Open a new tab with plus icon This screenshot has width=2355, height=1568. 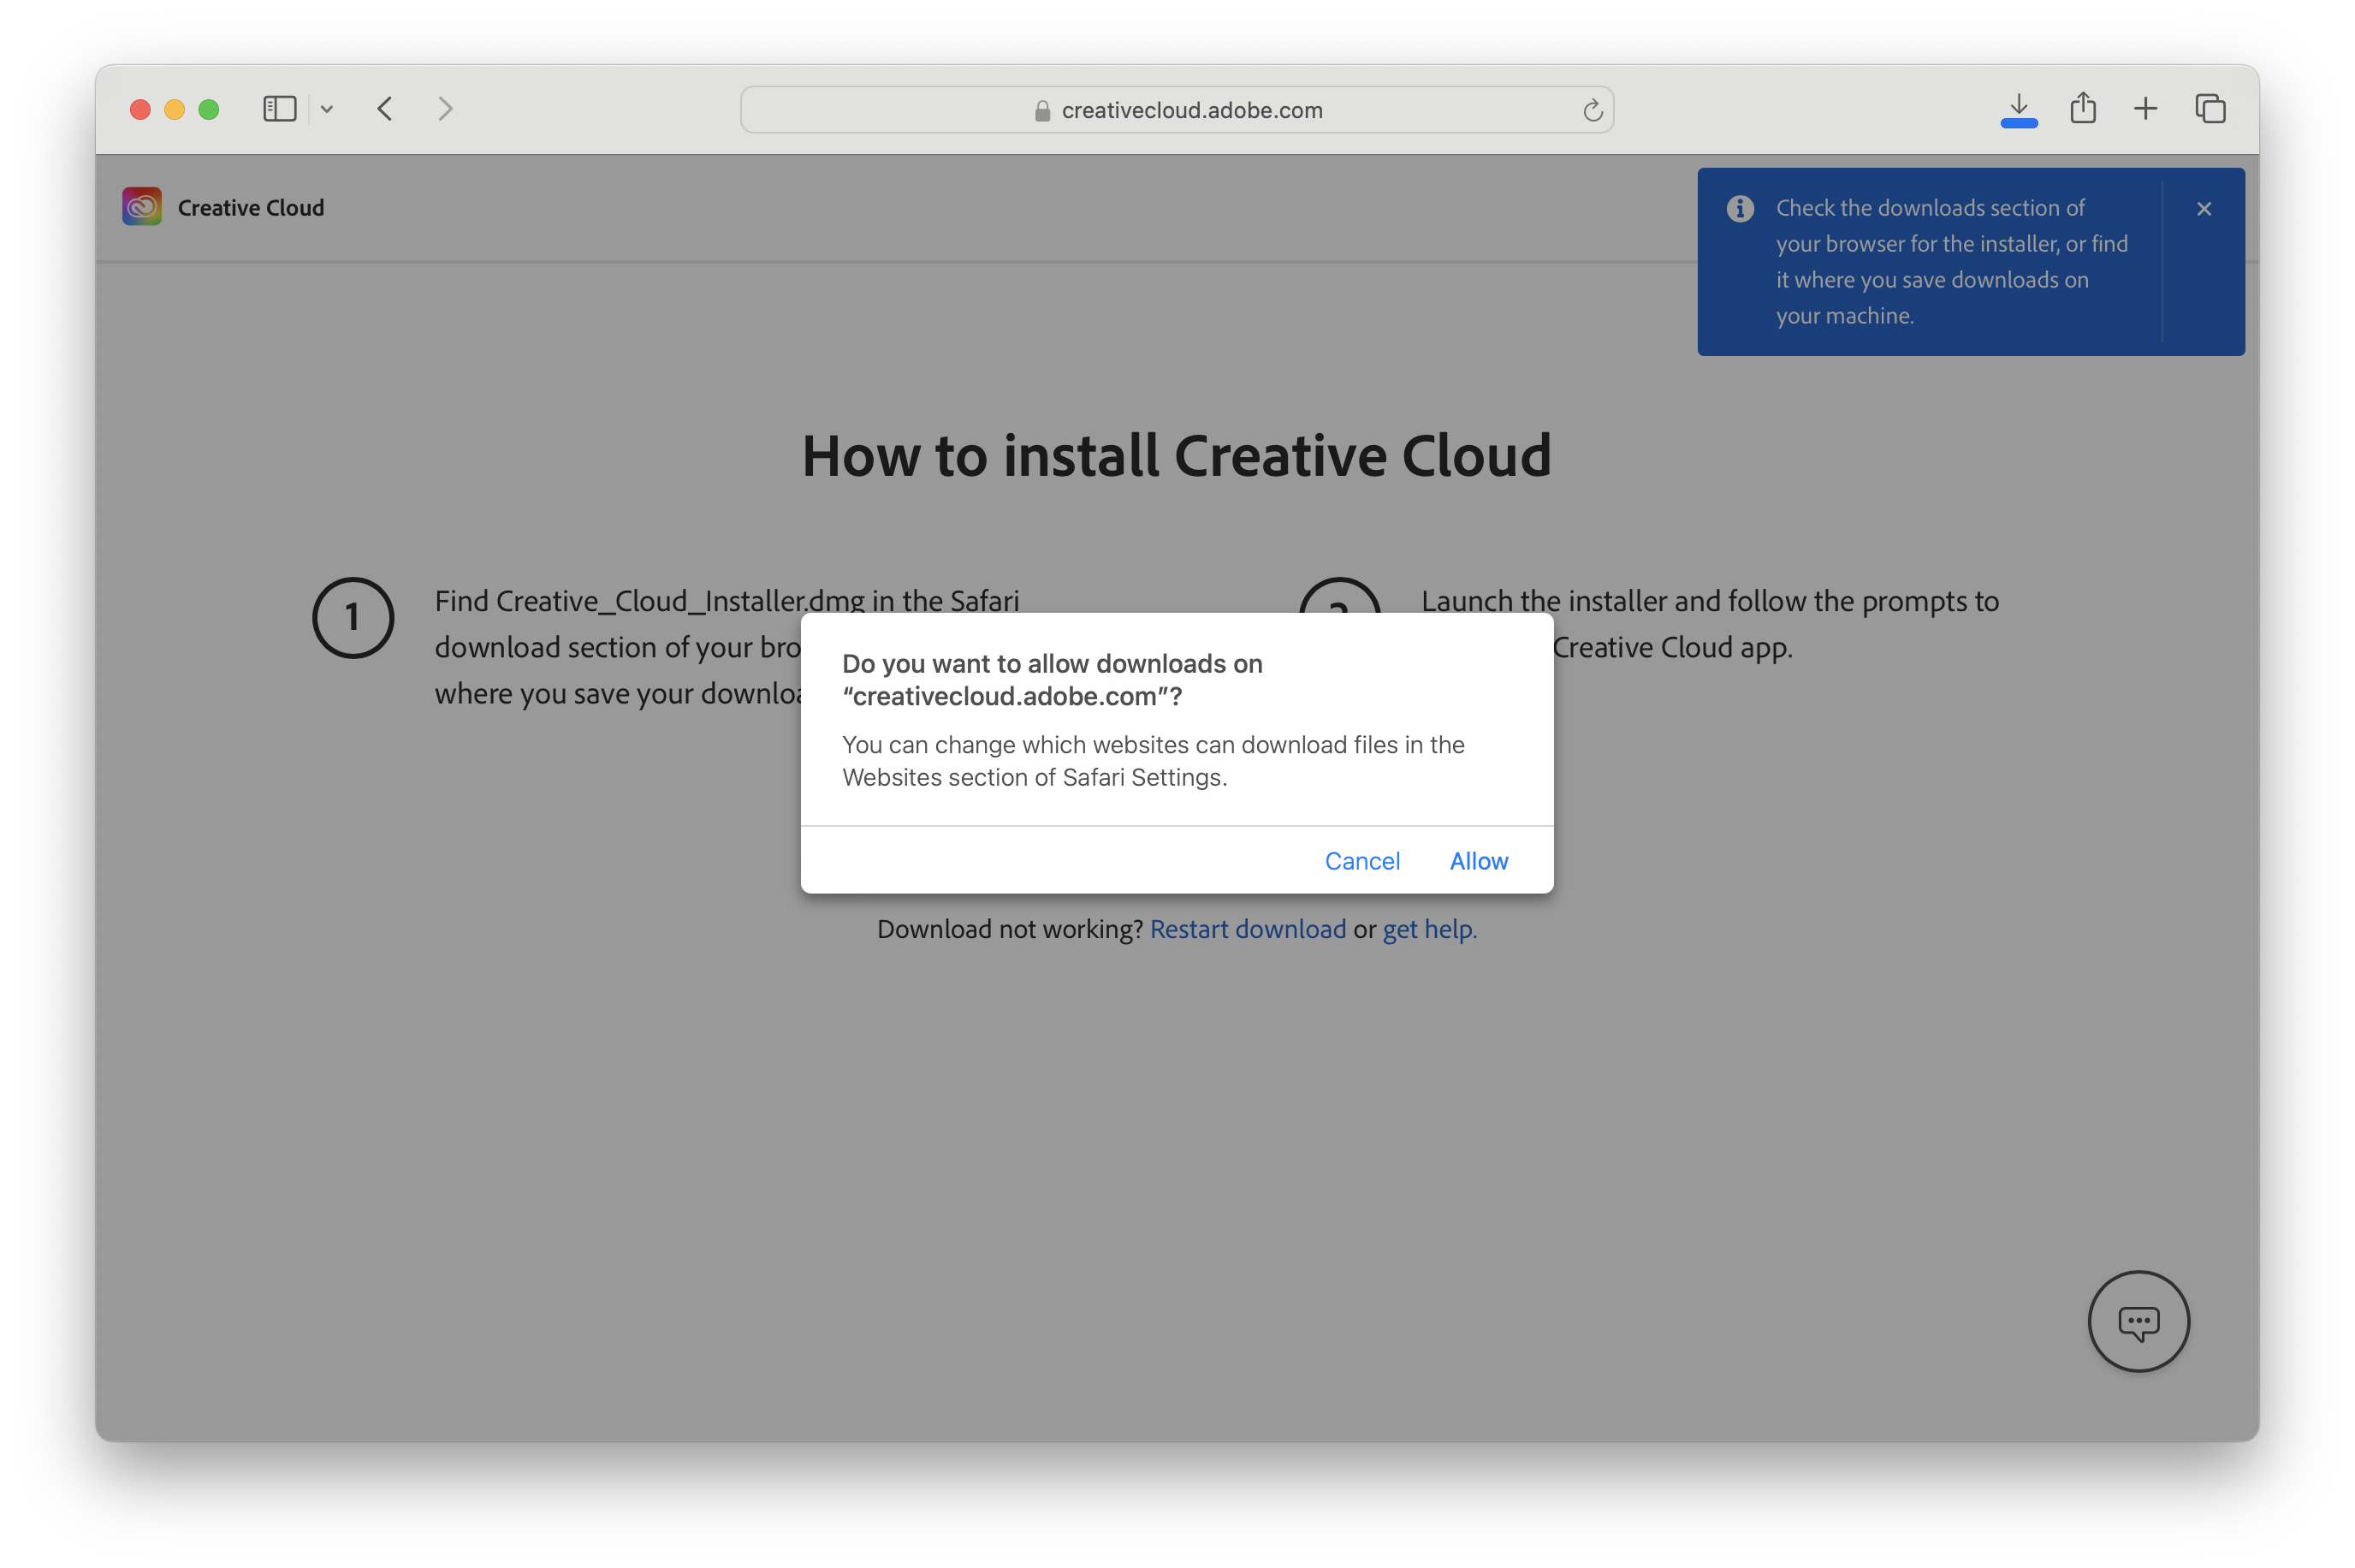click(2145, 108)
